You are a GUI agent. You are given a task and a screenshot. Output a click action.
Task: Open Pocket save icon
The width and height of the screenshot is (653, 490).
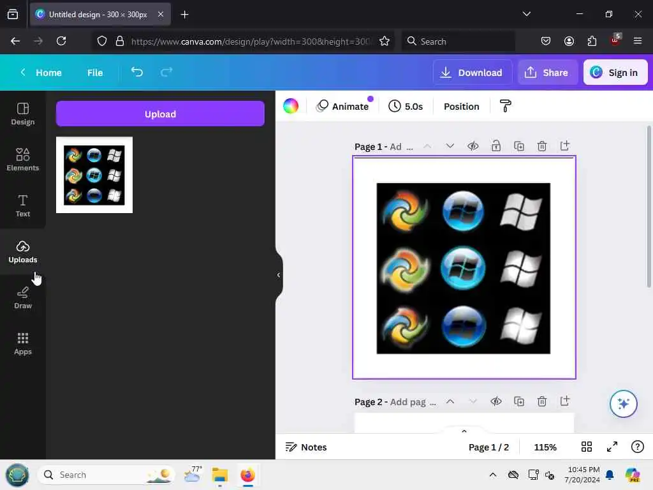[546, 41]
